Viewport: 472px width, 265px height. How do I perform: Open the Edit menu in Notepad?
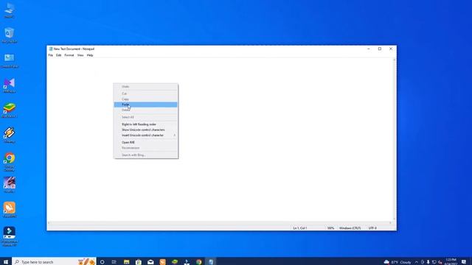59,55
